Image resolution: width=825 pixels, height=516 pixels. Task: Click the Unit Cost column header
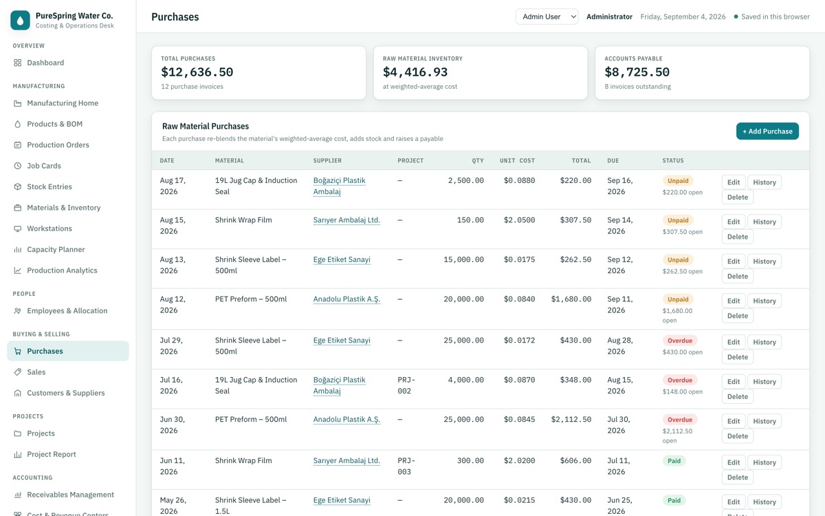(517, 161)
